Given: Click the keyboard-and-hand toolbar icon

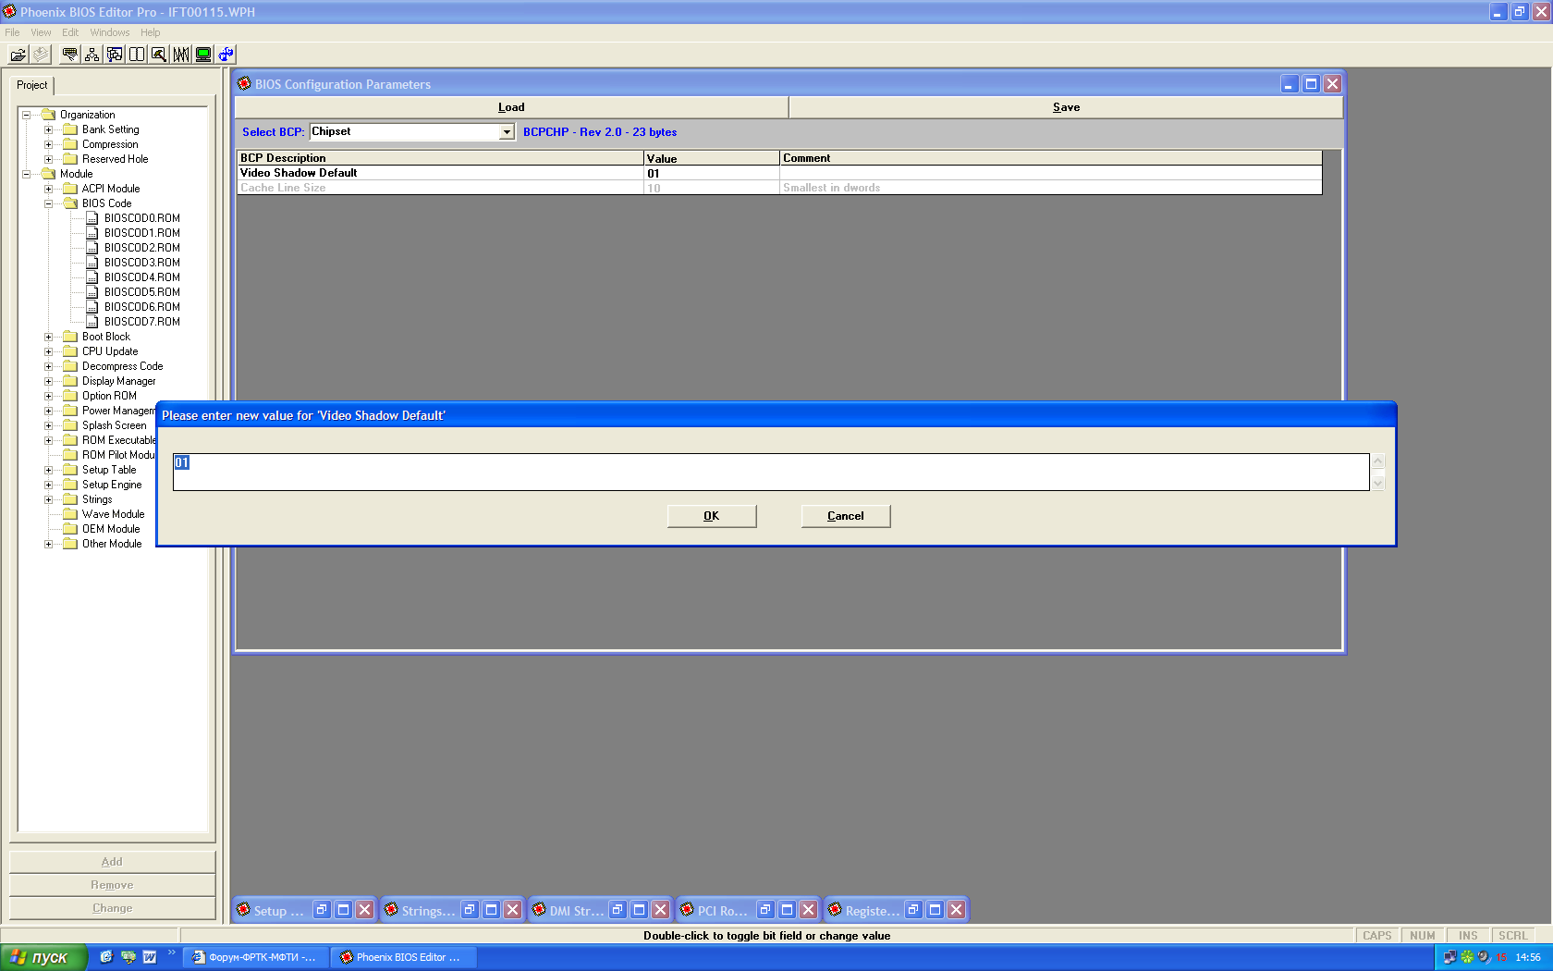Looking at the screenshot, I should (x=69, y=55).
